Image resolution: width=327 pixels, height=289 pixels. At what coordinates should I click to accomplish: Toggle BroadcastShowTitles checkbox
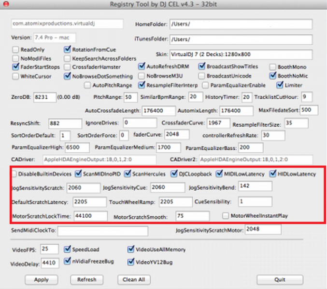pyautogui.click(x=202, y=66)
